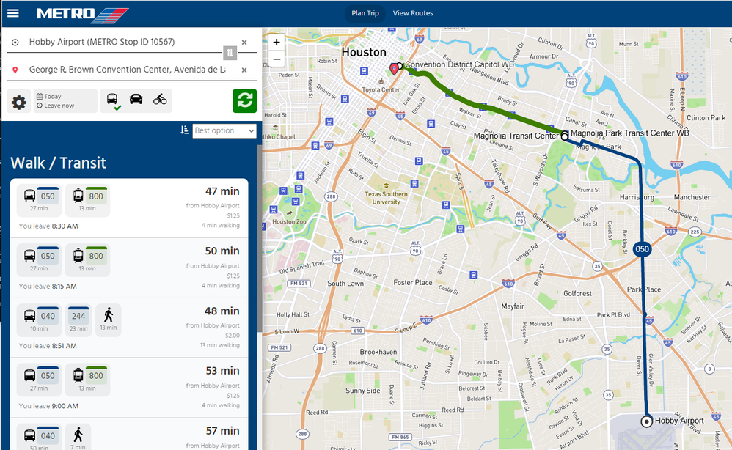
Task: Edit the George R. Brown destination field
Action: click(126, 70)
